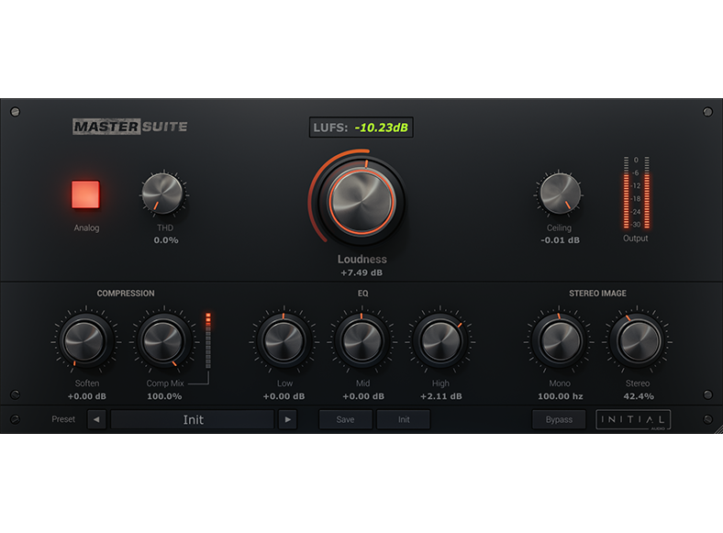
Task: Click the Low EQ knob
Action: tap(284, 340)
